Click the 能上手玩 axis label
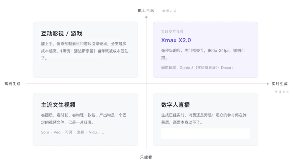This screenshot has width=293, height=164. [x=146, y=11]
